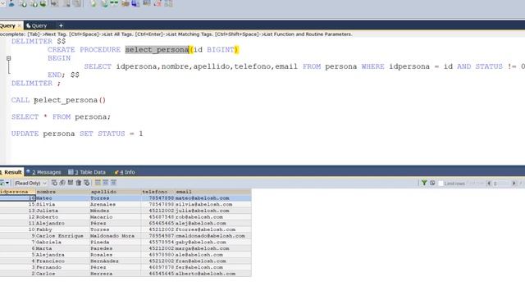Image resolution: width=525 pixels, height=295 pixels.
Task: Show next page of rows arrow
Action: click(514, 184)
